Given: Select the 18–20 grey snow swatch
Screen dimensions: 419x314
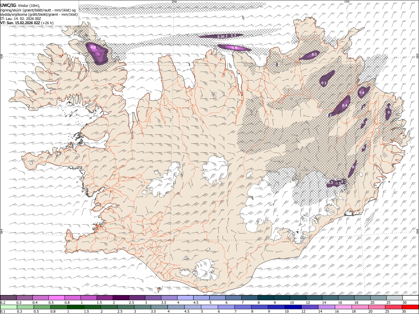Looking at the screenshot, I should tap(362, 298).
